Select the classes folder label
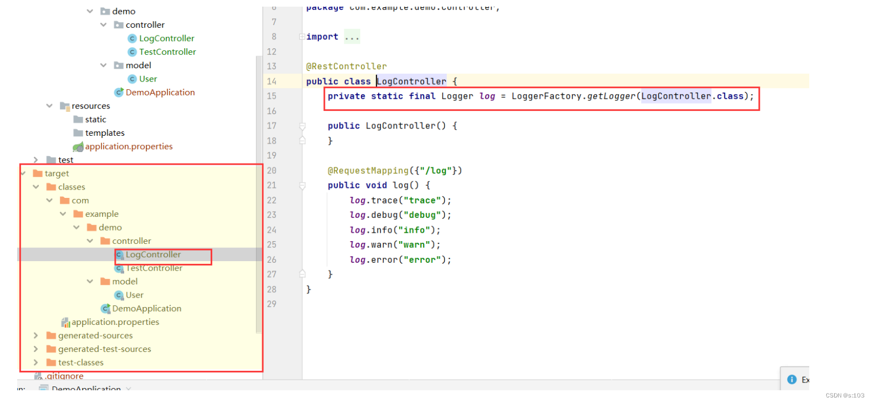Image resolution: width=873 pixels, height=403 pixels. click(72, 187)
